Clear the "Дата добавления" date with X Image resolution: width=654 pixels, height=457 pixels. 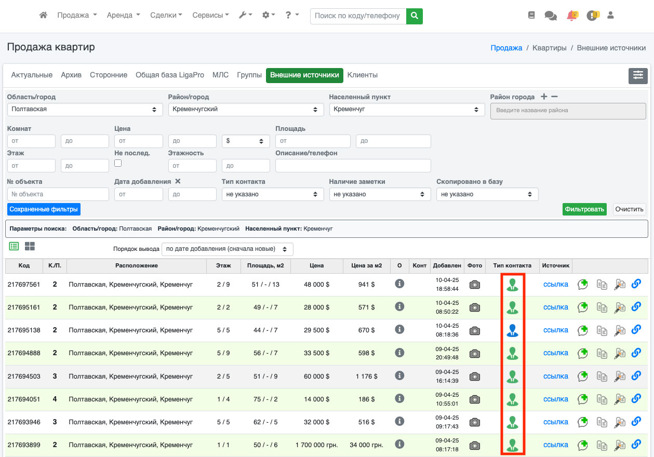click(178, 181)
